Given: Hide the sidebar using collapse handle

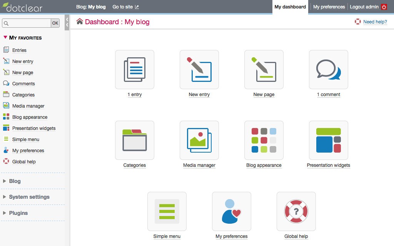Looking at the screenshot, I should click(x=67, y=22).
